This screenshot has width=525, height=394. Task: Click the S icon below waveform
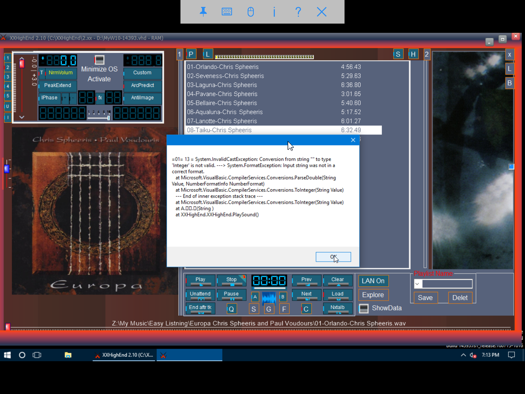click(254, 309)
